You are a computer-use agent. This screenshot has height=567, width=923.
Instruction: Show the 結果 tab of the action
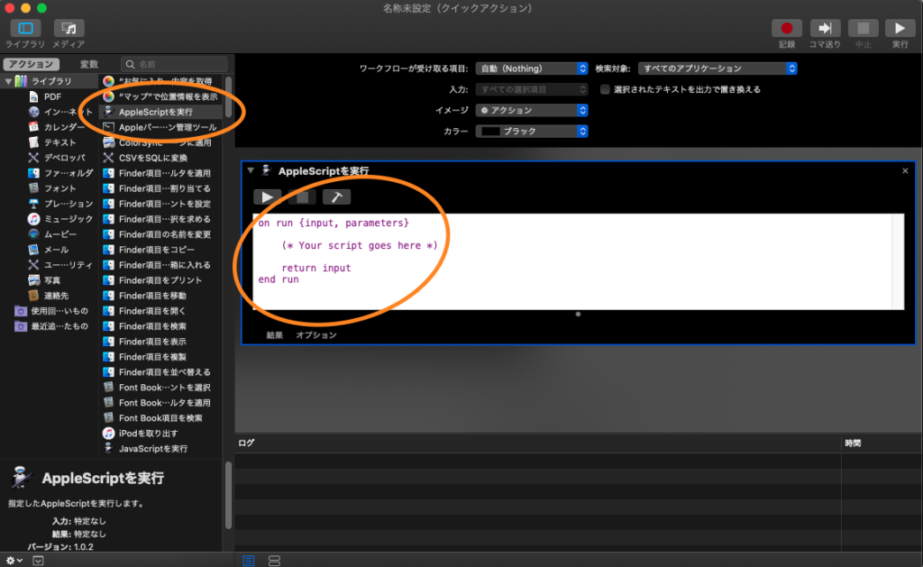coord(274,335)
